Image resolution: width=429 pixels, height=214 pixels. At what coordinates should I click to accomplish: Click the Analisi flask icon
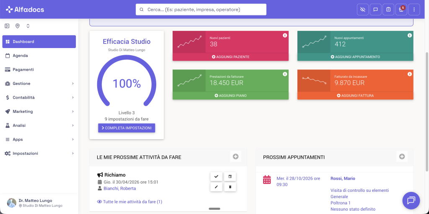point(8,125)
